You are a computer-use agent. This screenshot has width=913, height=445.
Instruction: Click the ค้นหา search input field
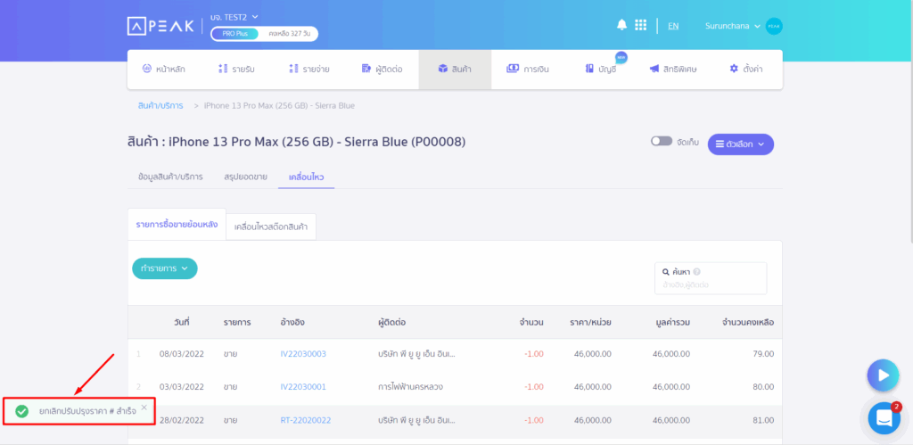click(711, 278)
